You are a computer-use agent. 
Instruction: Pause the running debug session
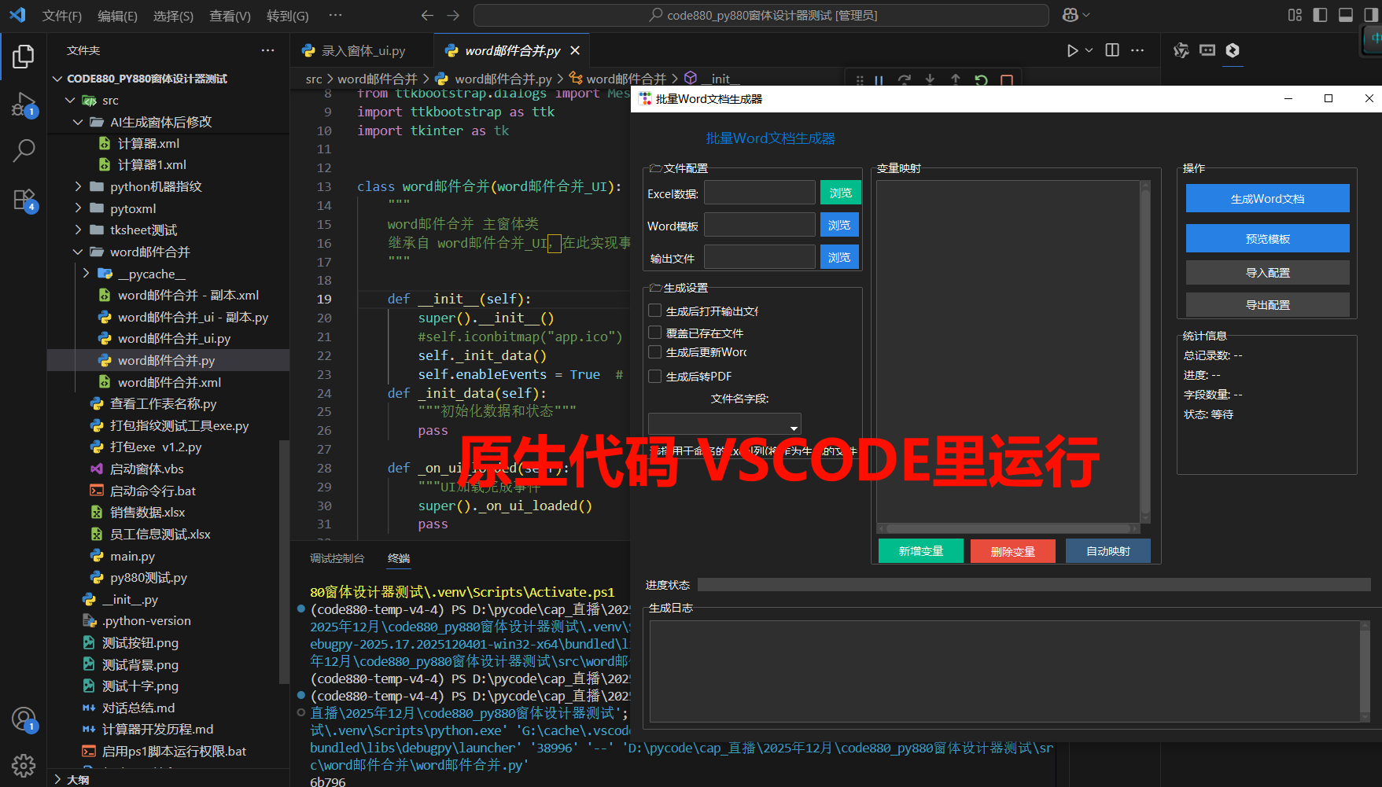[x=879, y=79]
